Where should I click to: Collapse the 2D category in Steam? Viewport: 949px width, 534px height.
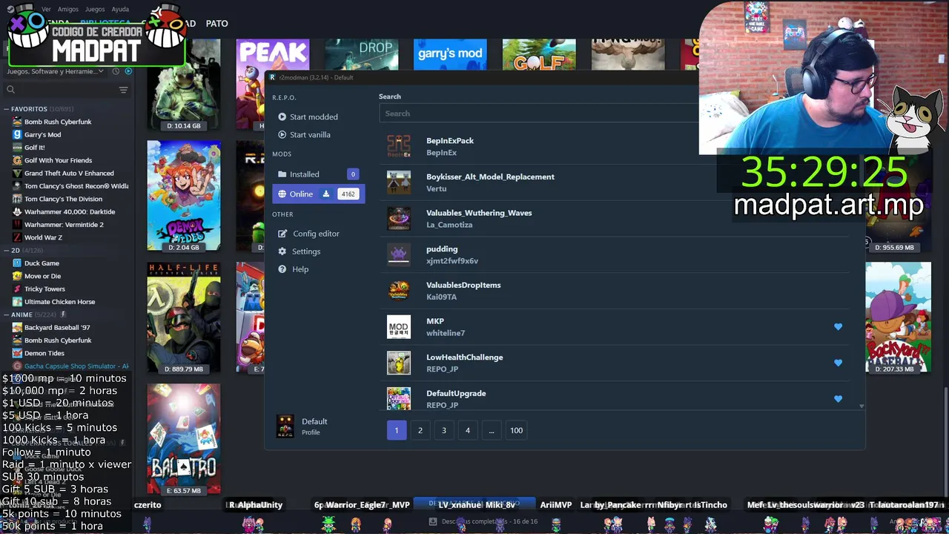(x=7, y=250)
